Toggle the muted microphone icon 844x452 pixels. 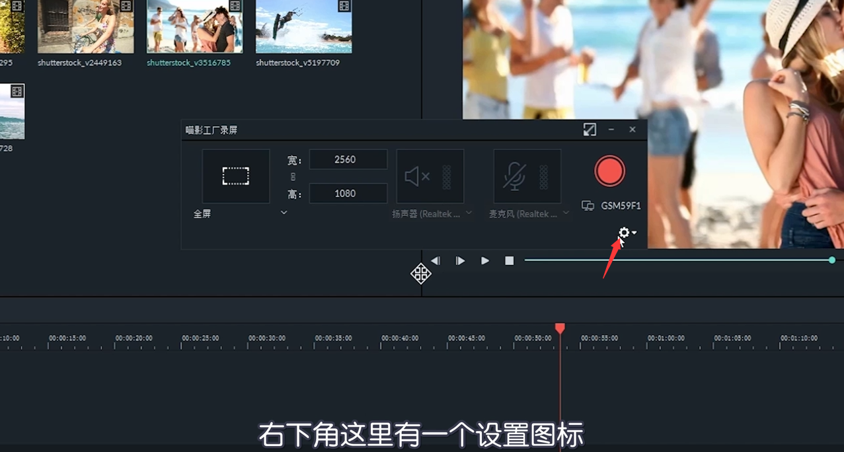[514, 176]
